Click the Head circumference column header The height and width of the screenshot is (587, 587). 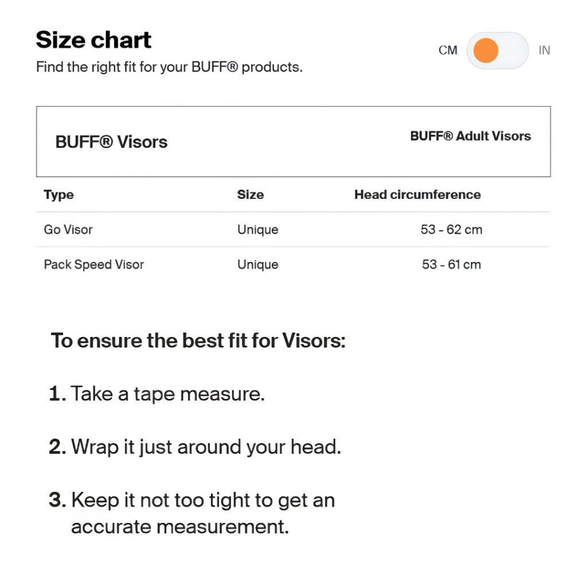click(417, 195)
